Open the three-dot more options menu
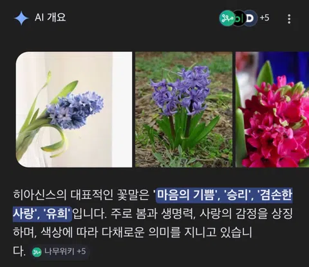309x267 pixels. coord(289,19)
